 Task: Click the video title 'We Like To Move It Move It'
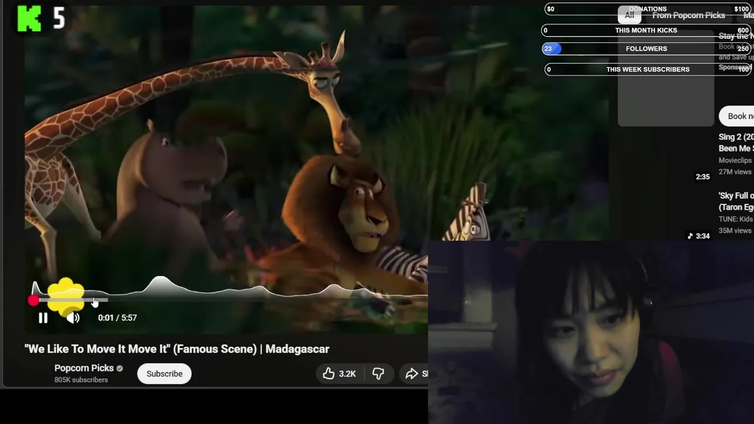pyautogui.click(x=177, y=349)
